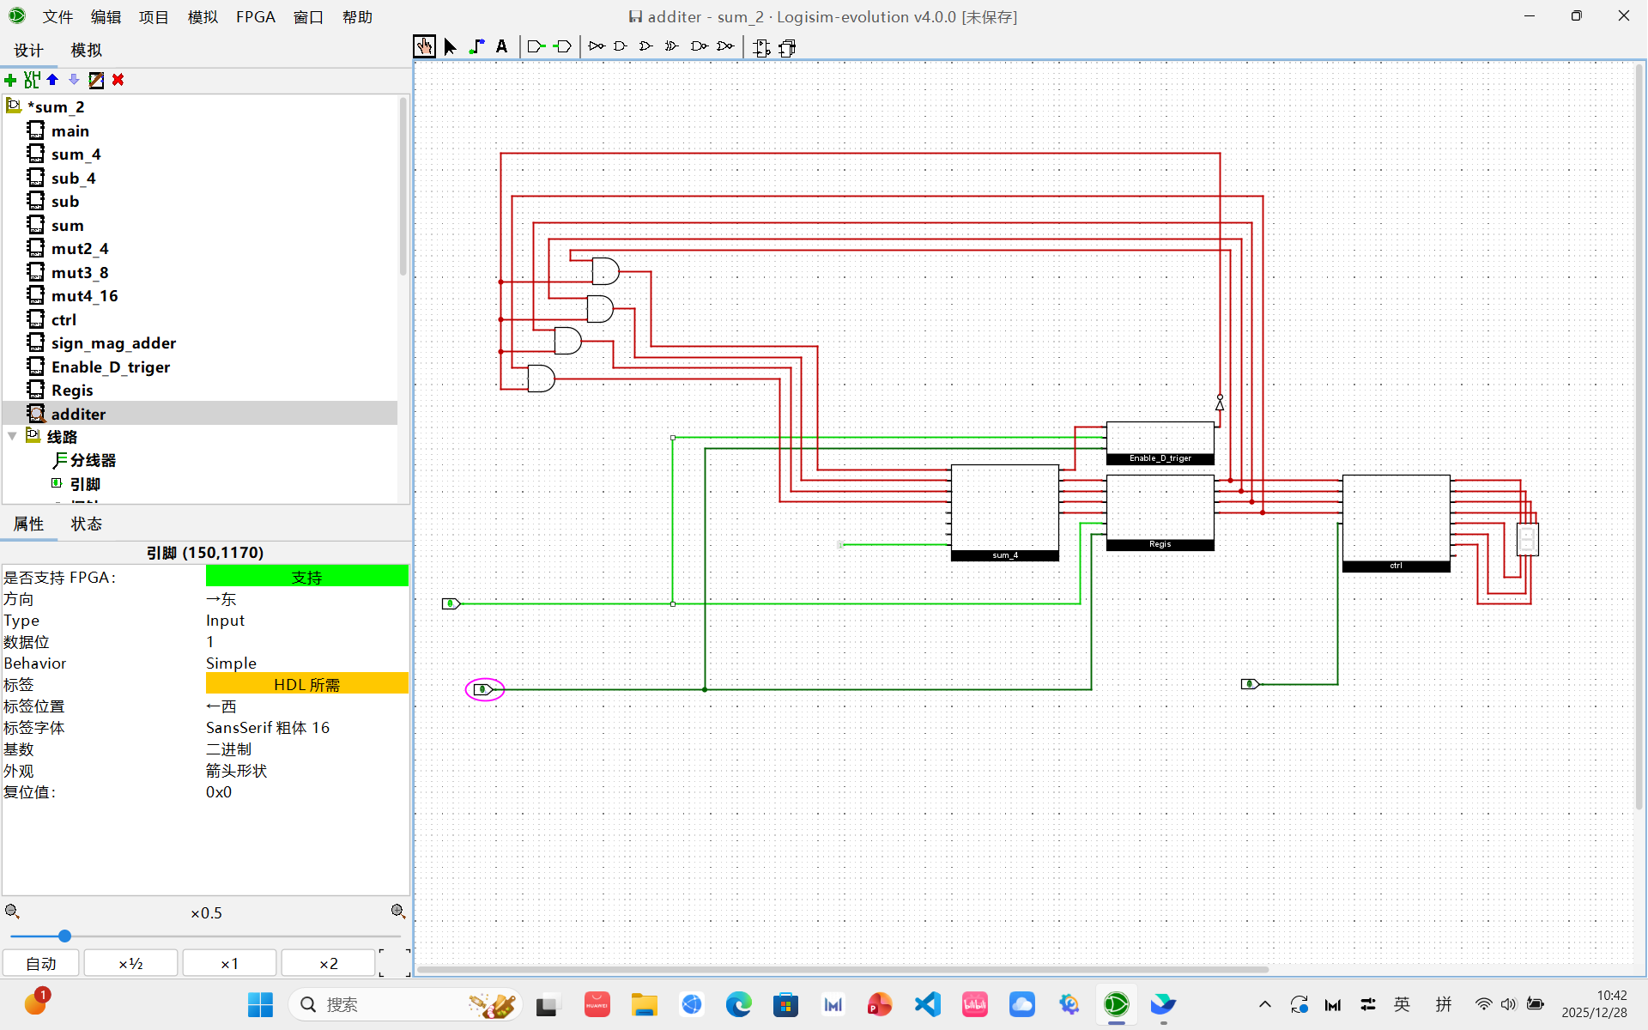Click the 自动 zoom button
This screenshot has height=1030, width=1648.
pos(41,963)
